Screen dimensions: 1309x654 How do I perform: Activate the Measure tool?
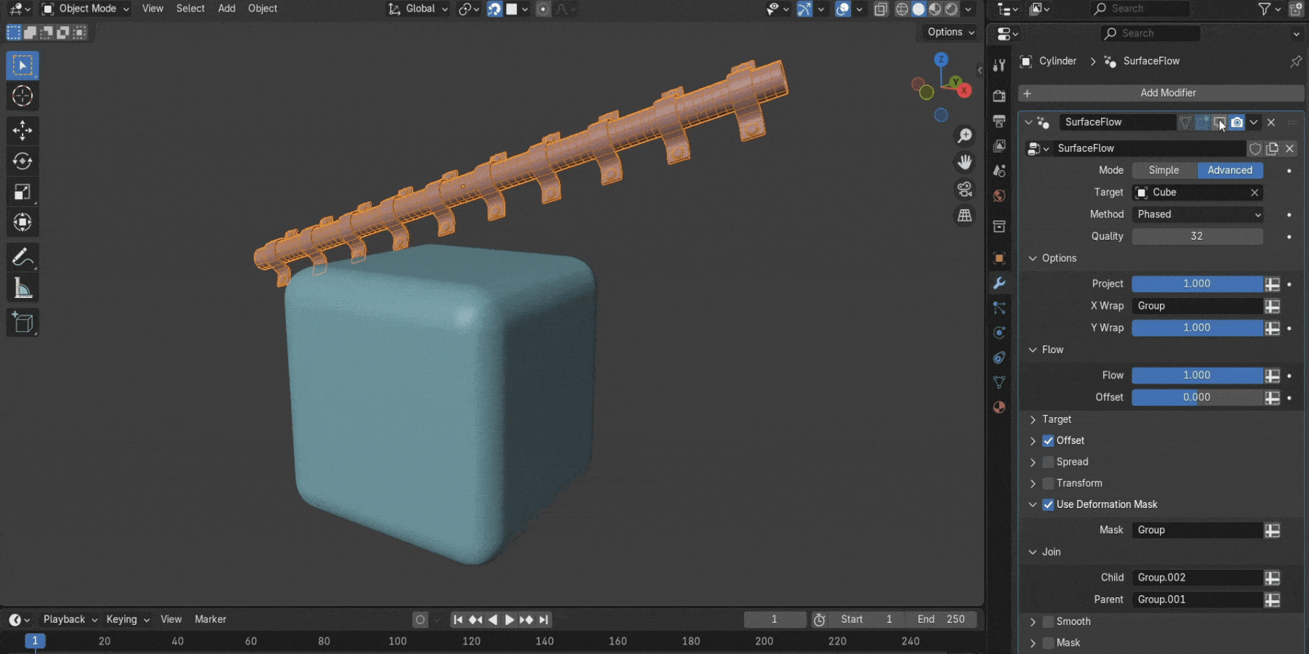23,288
